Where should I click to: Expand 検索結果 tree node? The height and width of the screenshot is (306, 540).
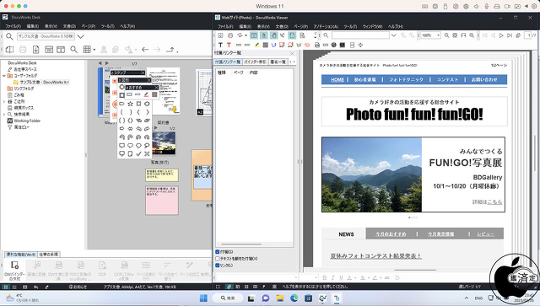click(x=3, y=115)
